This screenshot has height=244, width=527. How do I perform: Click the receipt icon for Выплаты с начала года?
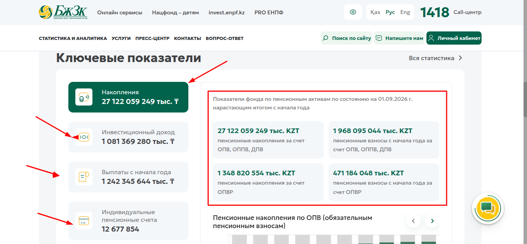click(x=84, y=177)
